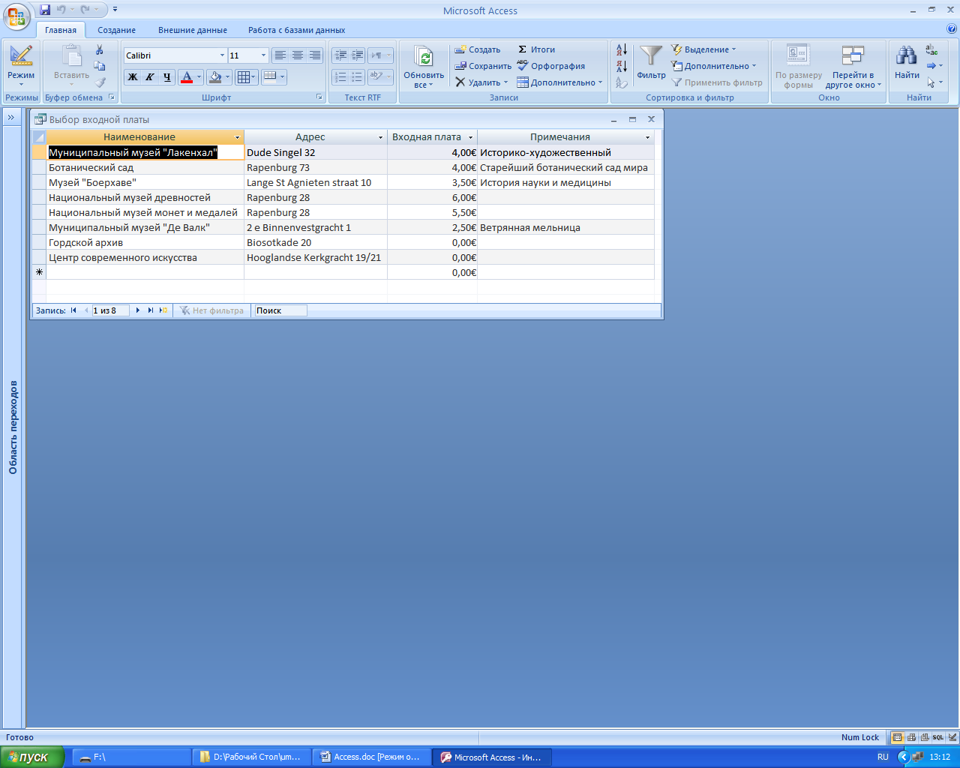960x768 pixels.
Task: Toggle underline Ч formatting
Action: (166, 76)
